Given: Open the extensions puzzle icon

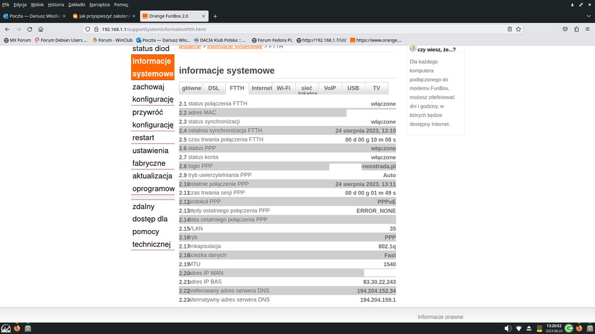Looking at the screenshot, I should (577, 29).
